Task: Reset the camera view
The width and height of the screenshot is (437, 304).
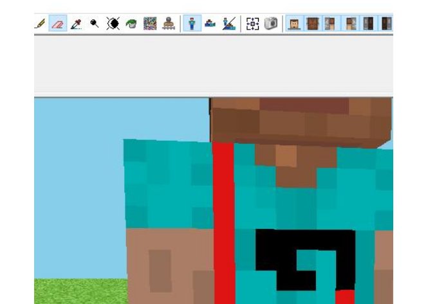Action: click(x=252, y=24)
